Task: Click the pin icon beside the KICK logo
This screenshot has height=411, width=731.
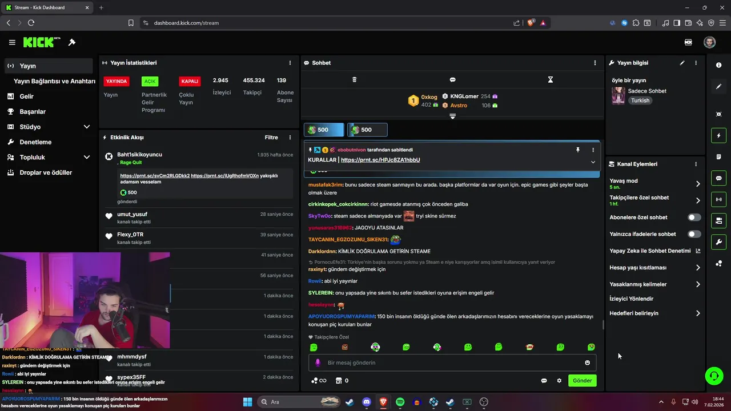Action: click(72, 42)
